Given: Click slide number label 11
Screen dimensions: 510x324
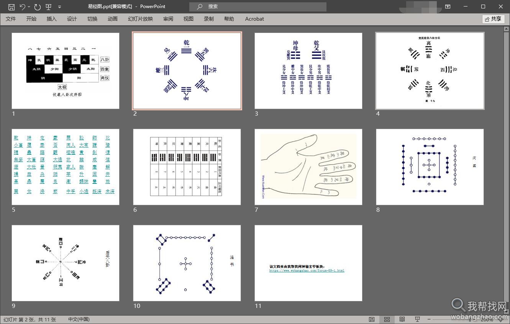Looking at the screenshot, I should (258, 306).
